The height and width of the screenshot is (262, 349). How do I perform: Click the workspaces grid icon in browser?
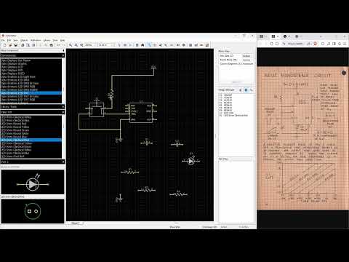(262, 36)
